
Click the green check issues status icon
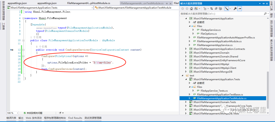(25, 113)
